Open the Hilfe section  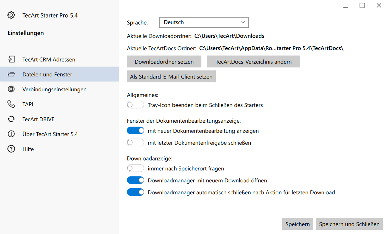pyautogui.click(x=59, y=149)
